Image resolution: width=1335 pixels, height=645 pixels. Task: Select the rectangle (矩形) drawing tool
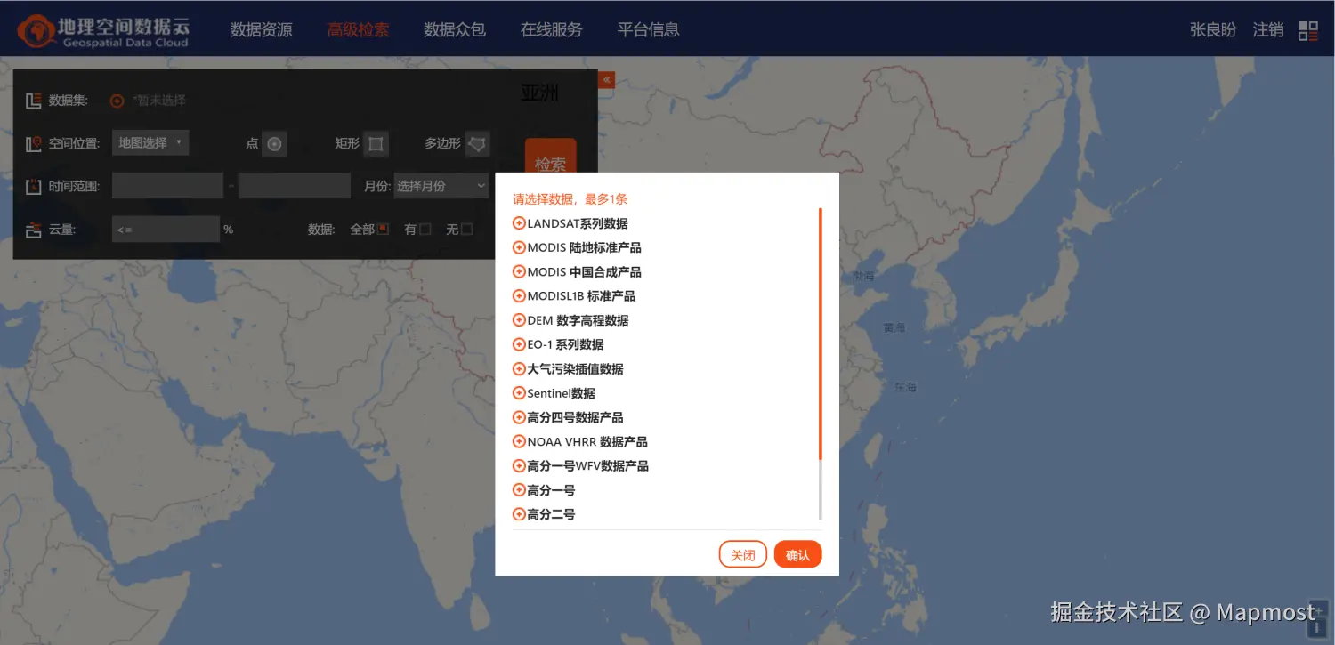[376, 143]
